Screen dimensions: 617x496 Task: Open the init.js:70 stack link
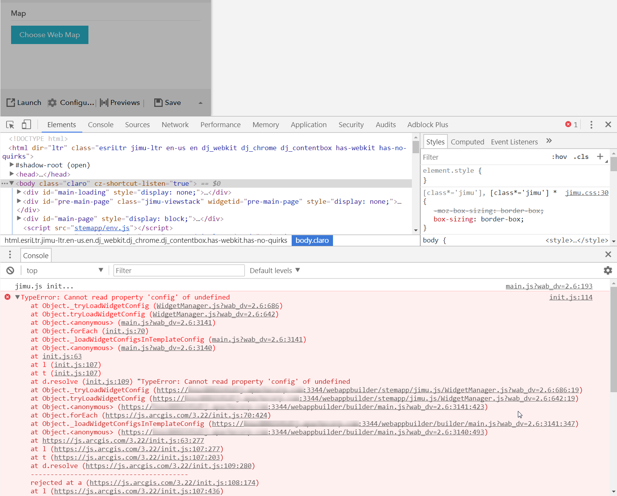125,331
